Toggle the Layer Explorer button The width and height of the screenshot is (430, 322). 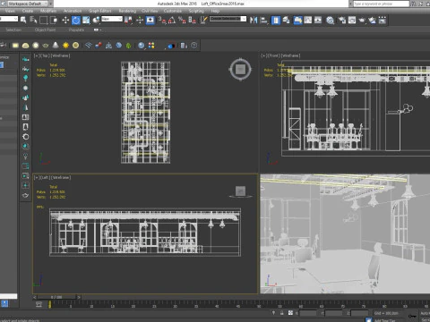[286, 21]
